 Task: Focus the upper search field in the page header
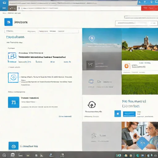(141, 17)
